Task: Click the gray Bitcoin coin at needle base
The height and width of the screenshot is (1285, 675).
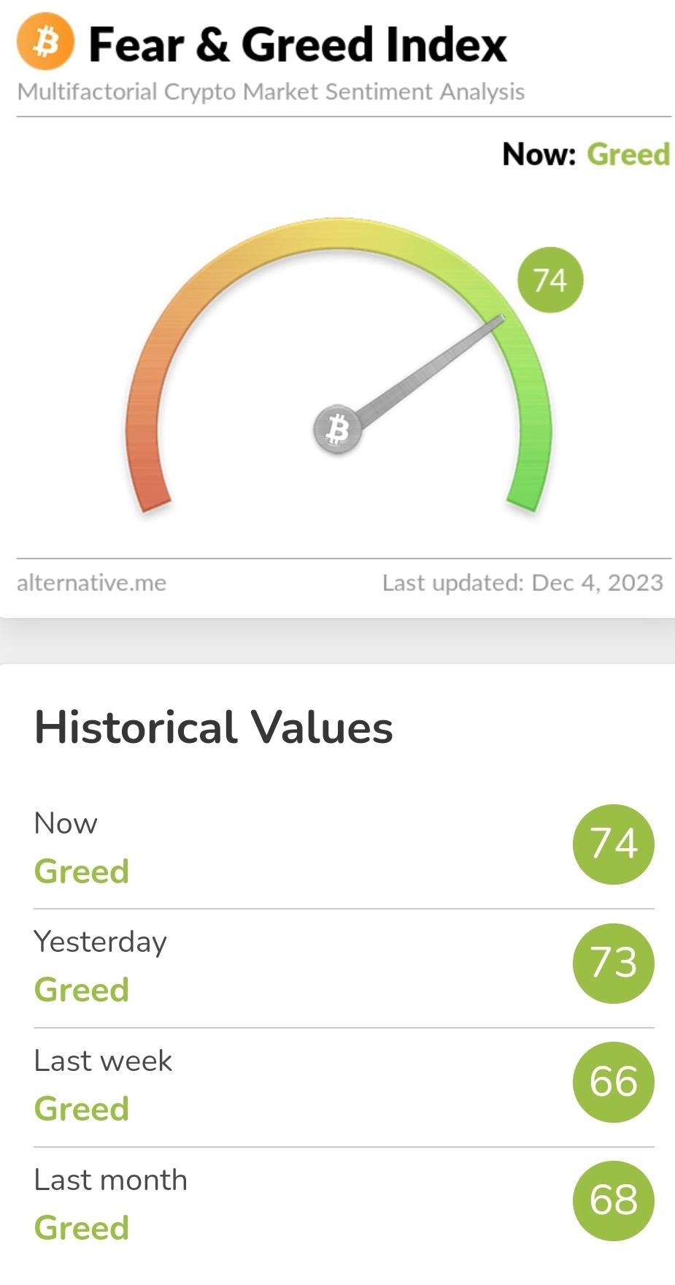Action: coord(337,430)
